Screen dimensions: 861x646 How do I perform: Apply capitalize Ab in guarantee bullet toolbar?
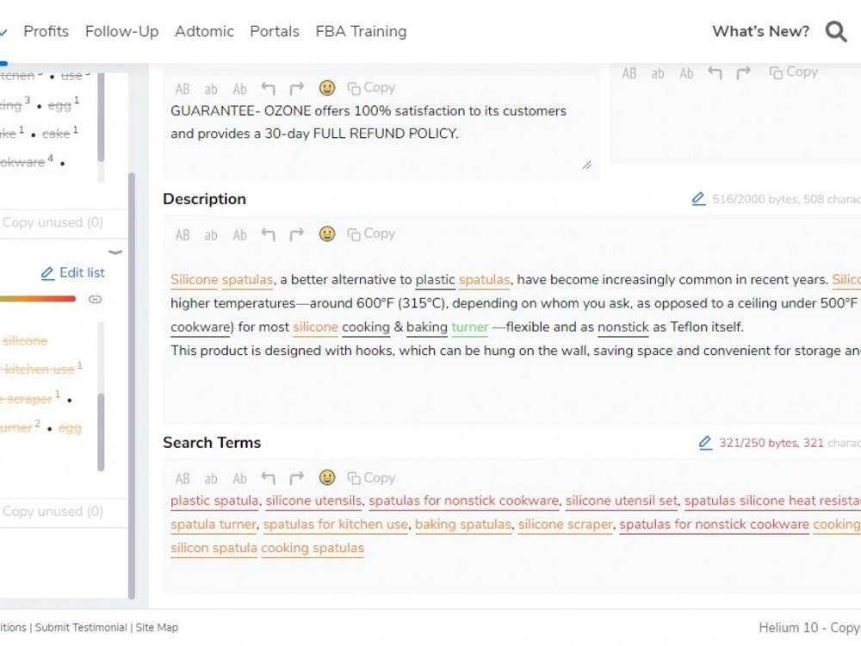pos(239,89)
